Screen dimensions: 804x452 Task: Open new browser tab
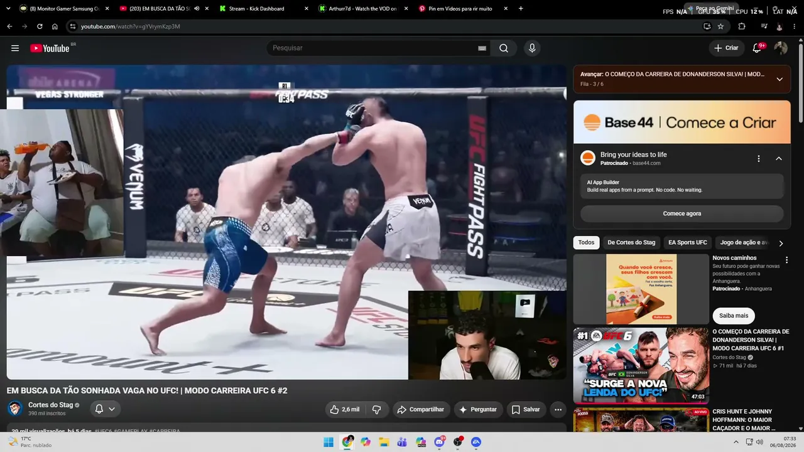[521, 9]
